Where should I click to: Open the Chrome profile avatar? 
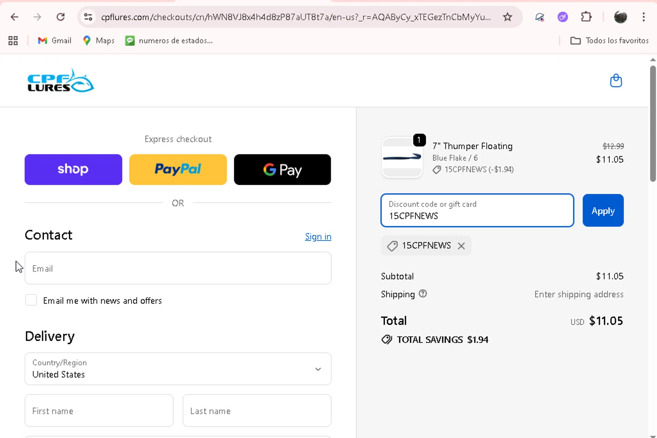620,17
